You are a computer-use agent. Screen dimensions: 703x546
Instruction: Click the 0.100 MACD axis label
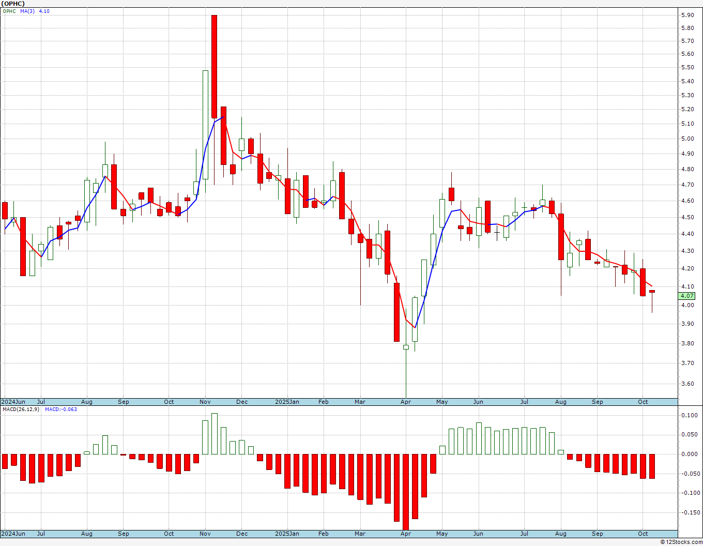(689, 415)
